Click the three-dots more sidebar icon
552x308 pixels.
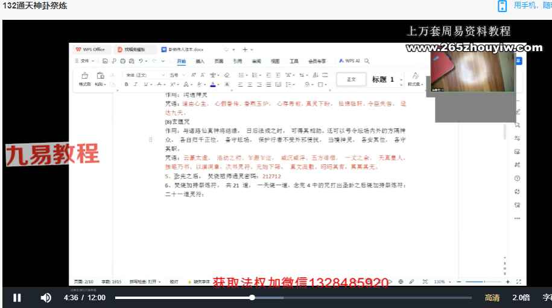click(x=517, y=218)
